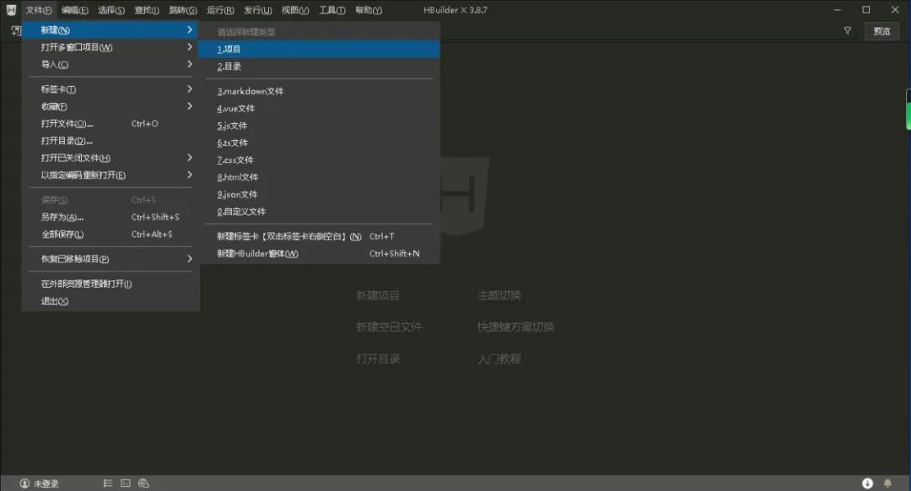The height and width of the screenshot is (491, 911).
Task: Click the download update icon in status bar
Action: 867,483
